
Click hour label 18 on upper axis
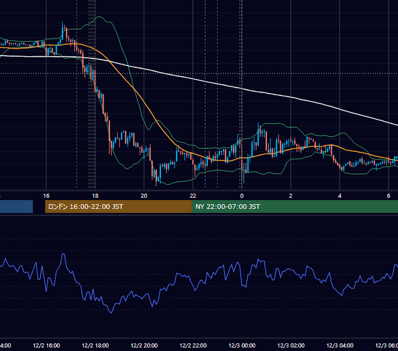tap(95, 196)
